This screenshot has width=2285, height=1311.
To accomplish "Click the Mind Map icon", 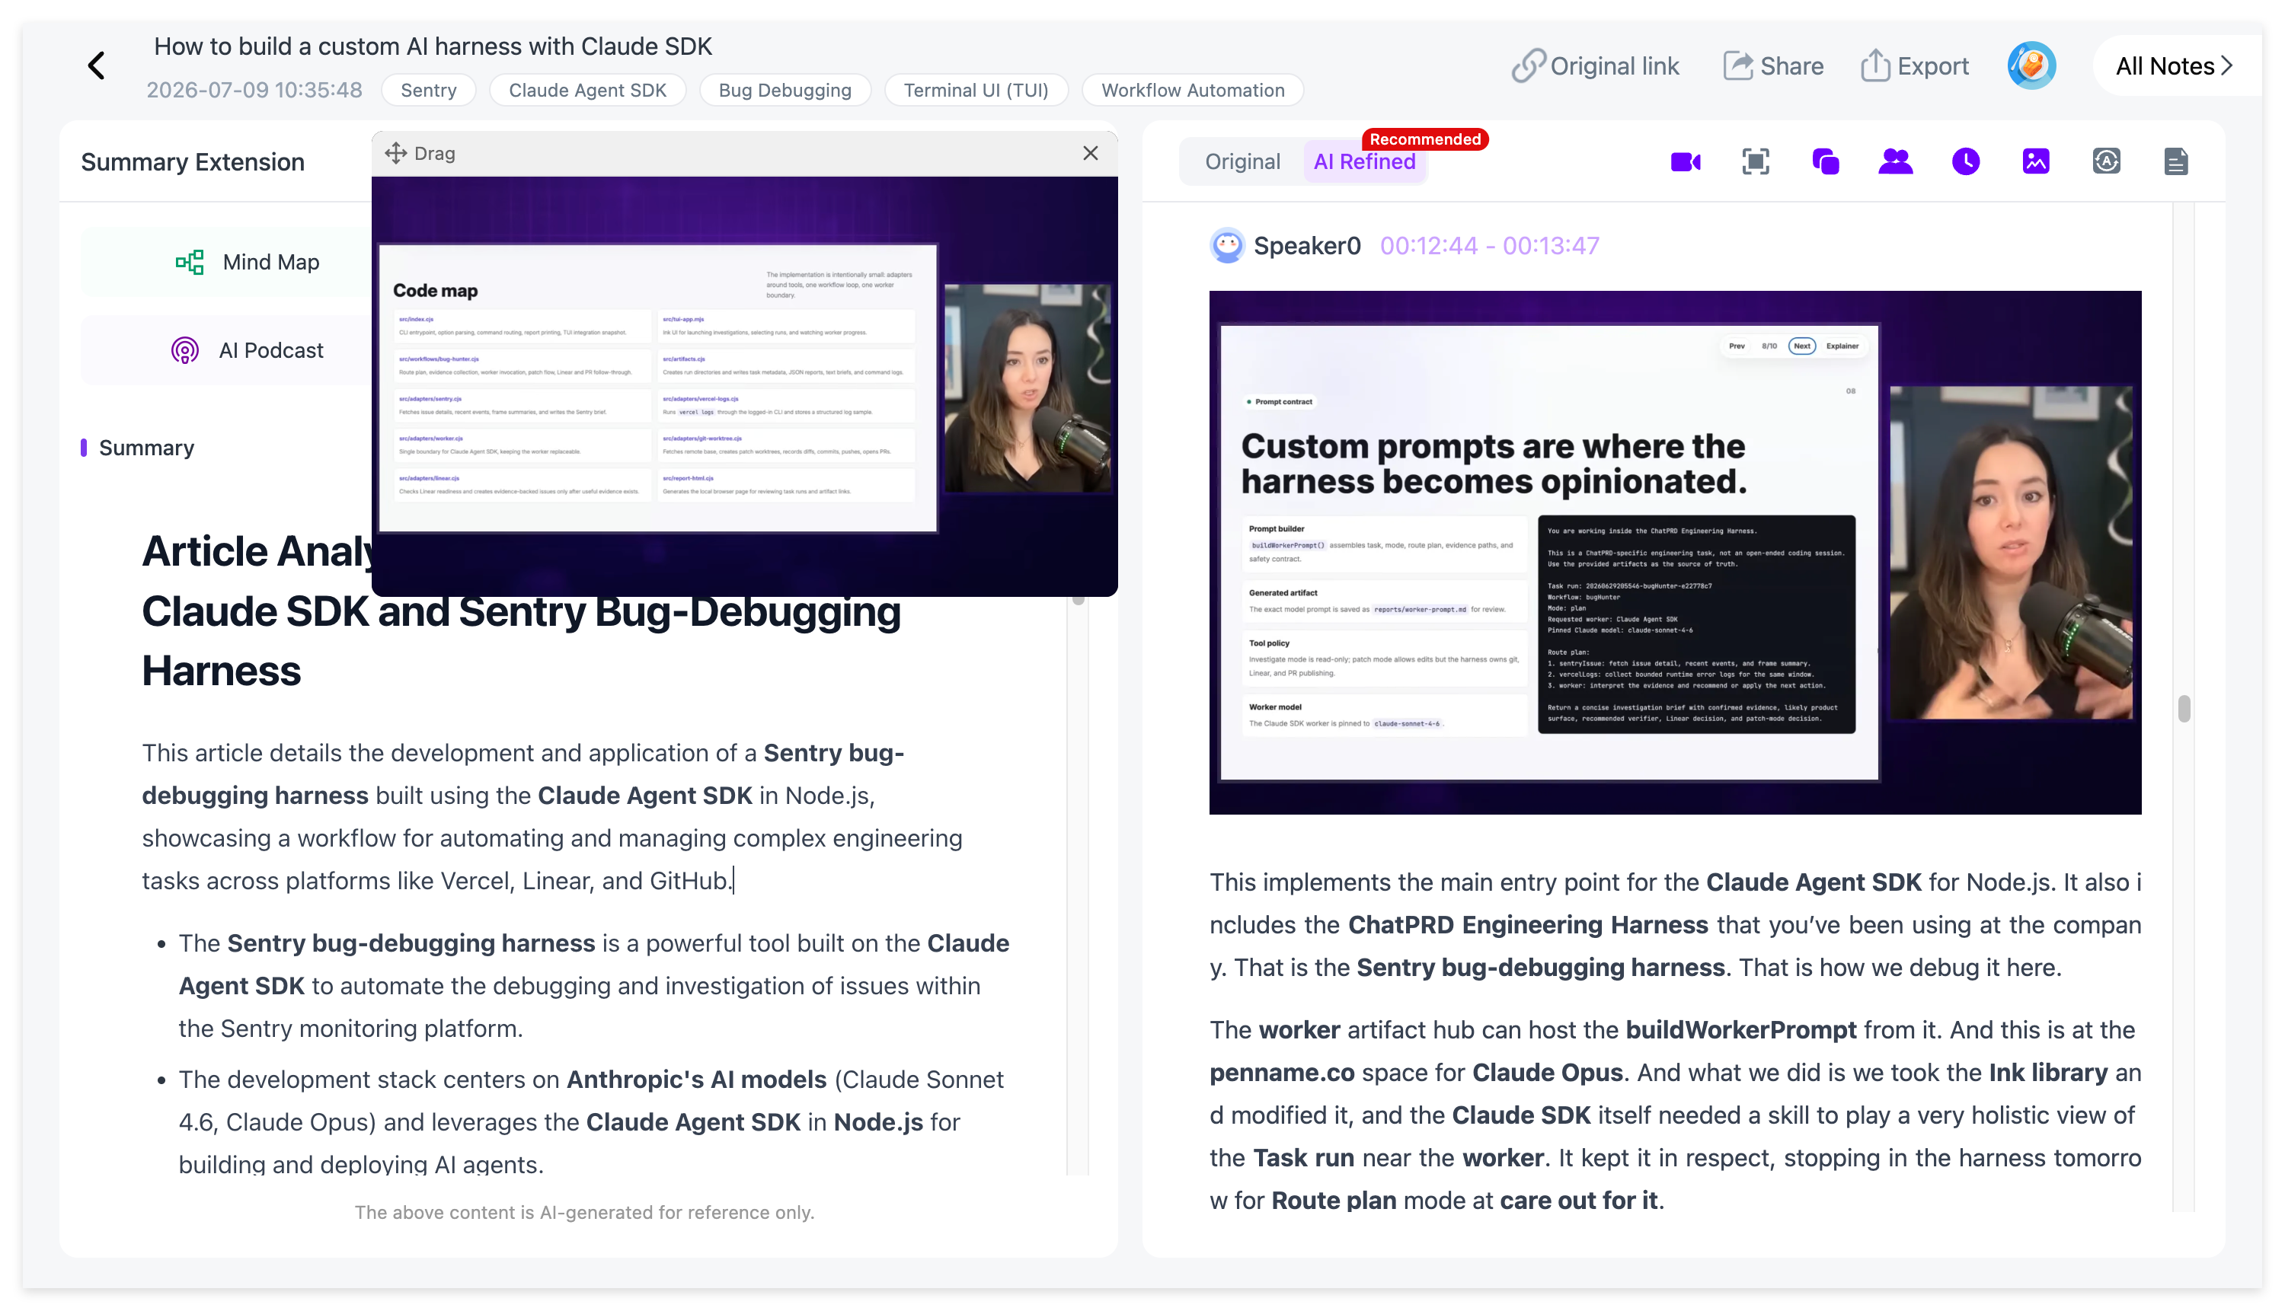I will pos(189,262).
